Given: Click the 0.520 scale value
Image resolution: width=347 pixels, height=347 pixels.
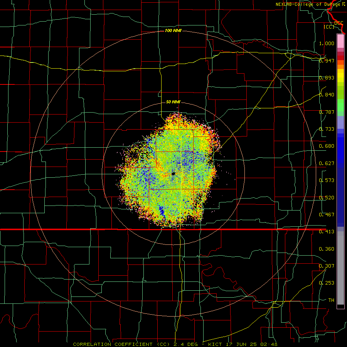Looking at the screenshot, I should point(327,198).
